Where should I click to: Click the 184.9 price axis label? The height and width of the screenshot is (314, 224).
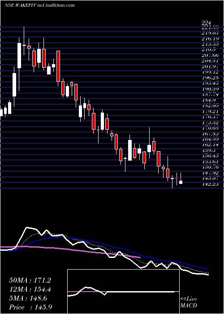click(209, 100)
